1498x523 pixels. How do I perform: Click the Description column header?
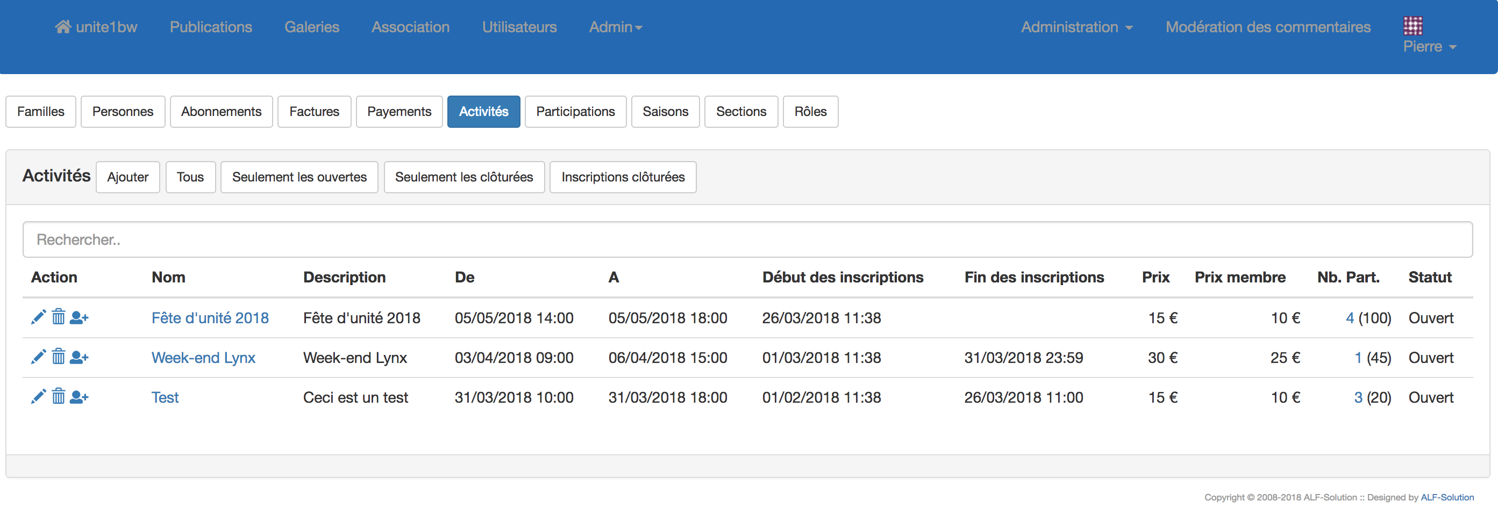click(344, 278)
